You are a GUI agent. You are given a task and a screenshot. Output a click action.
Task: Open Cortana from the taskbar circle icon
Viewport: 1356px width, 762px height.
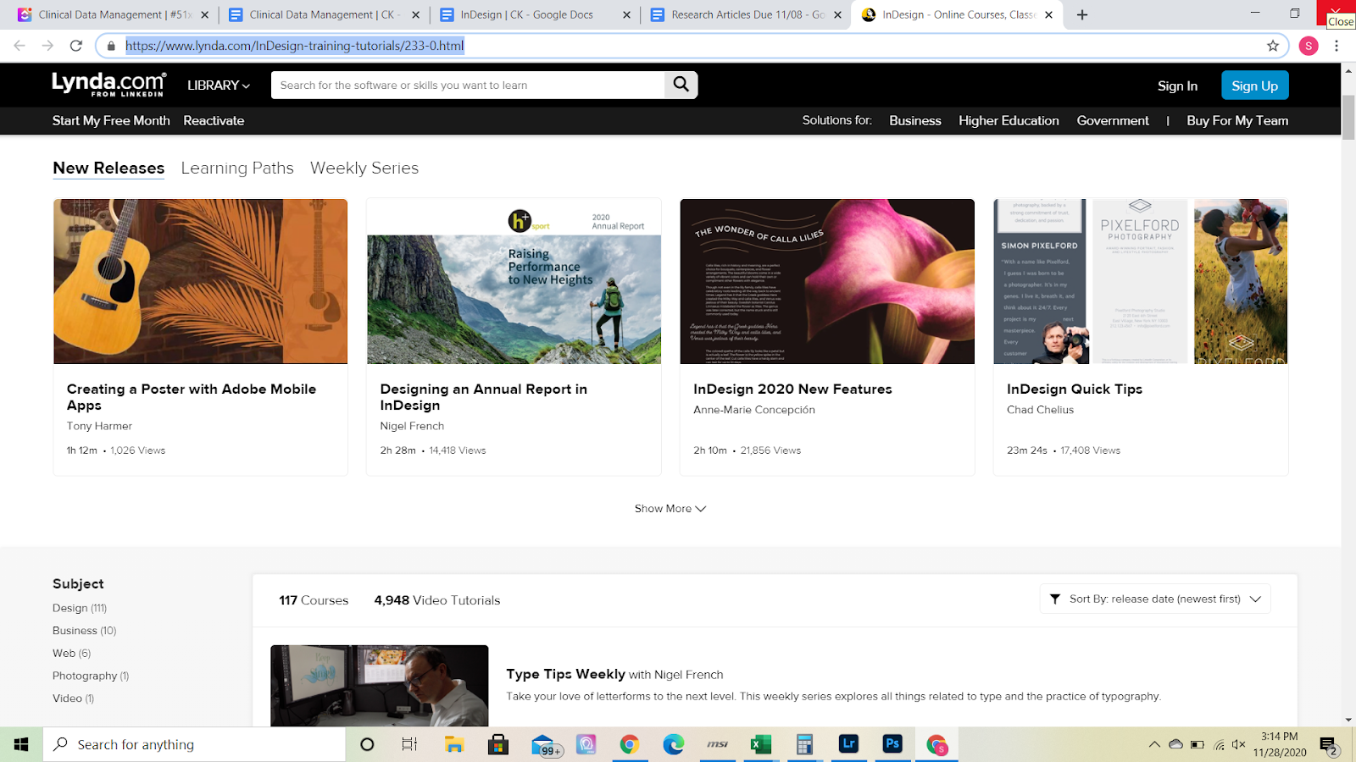[x=367, y=744]
